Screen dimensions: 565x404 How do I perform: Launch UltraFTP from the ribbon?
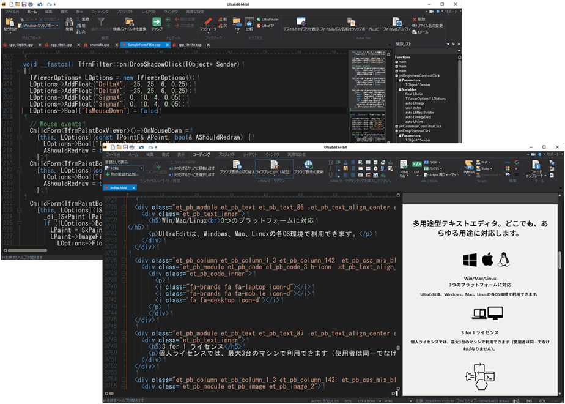point(265,26)
